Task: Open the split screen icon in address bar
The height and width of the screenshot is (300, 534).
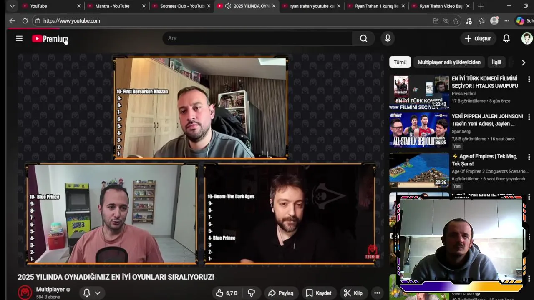Action: 436,21
